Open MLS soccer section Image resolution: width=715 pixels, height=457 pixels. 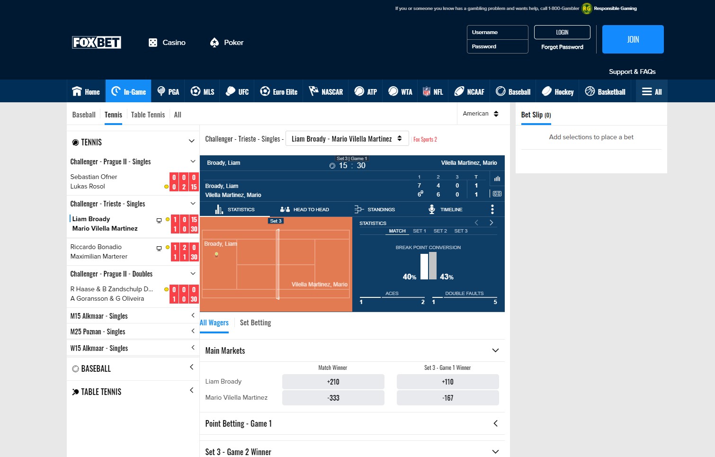pos(202,91)
